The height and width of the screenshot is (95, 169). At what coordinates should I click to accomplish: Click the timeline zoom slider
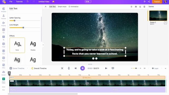point(136,68)
